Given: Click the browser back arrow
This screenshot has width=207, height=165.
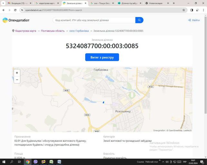Looking at the screenshot, I should pyautogui.click(x=4, y=10).
